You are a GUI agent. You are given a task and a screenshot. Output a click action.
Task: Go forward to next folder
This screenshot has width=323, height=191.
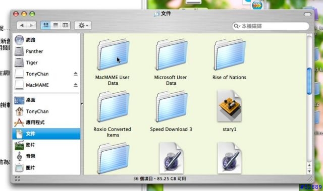tap(31, 25)
